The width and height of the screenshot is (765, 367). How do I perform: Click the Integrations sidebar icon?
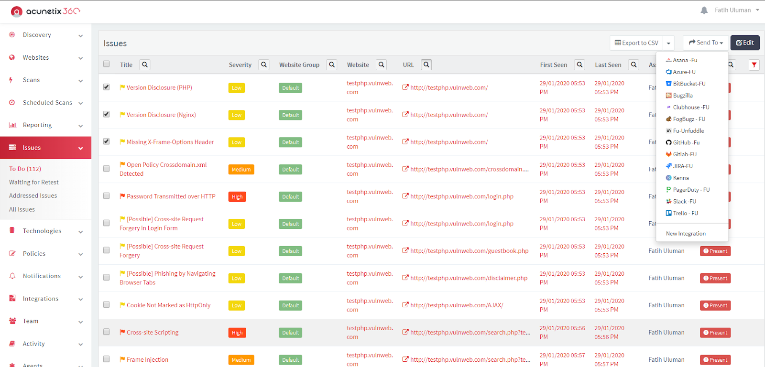[x=12, y=298]
